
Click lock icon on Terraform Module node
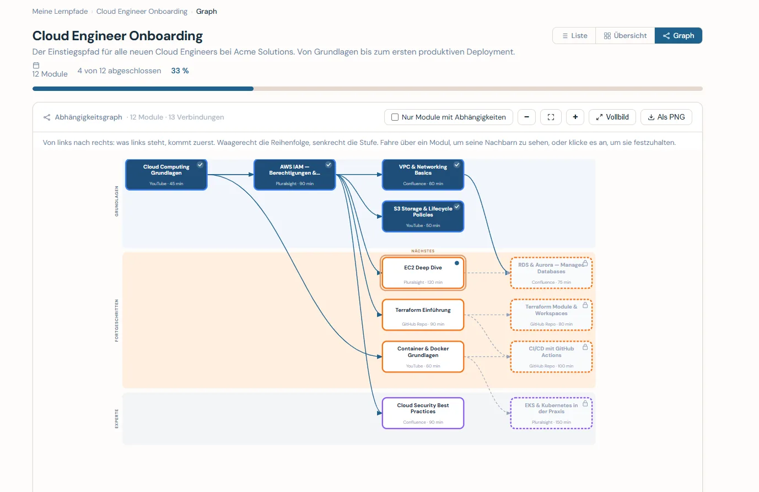(x=585, y=305)
